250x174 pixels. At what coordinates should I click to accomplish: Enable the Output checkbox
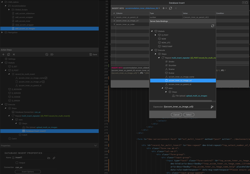(x=17, y=163)
